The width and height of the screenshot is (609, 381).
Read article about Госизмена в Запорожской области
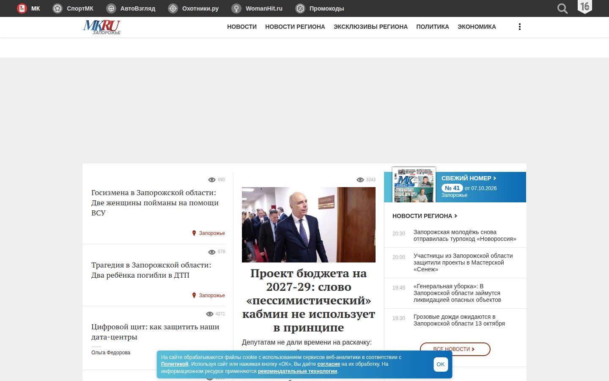click(155, 203)
